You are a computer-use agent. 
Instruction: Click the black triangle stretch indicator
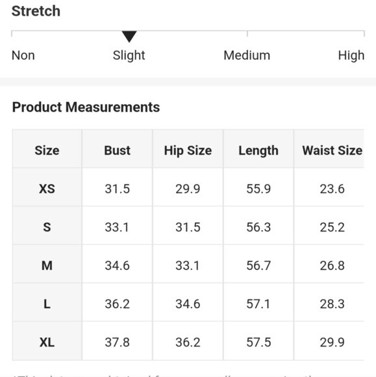point(129,36)
